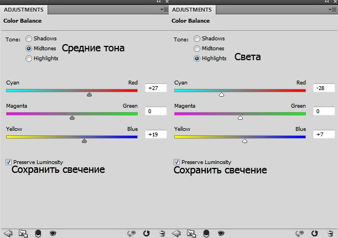Click the +19 Yellow-Blue value field
Viewport: 338px width, 238px height.
(156, 135)
